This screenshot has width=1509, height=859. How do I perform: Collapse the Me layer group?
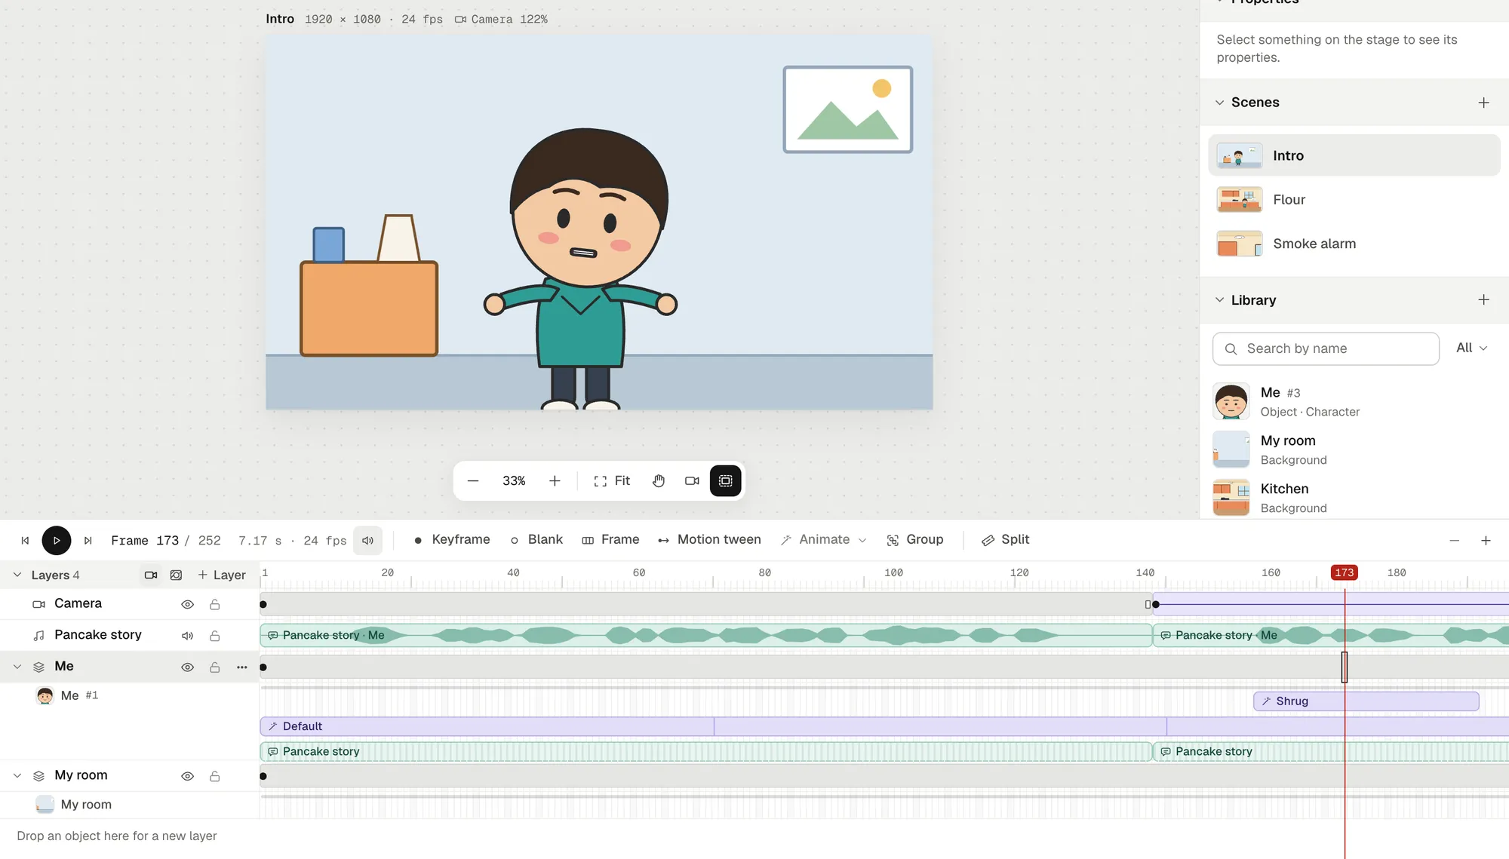pyautogui.click(x=17, y=667)
